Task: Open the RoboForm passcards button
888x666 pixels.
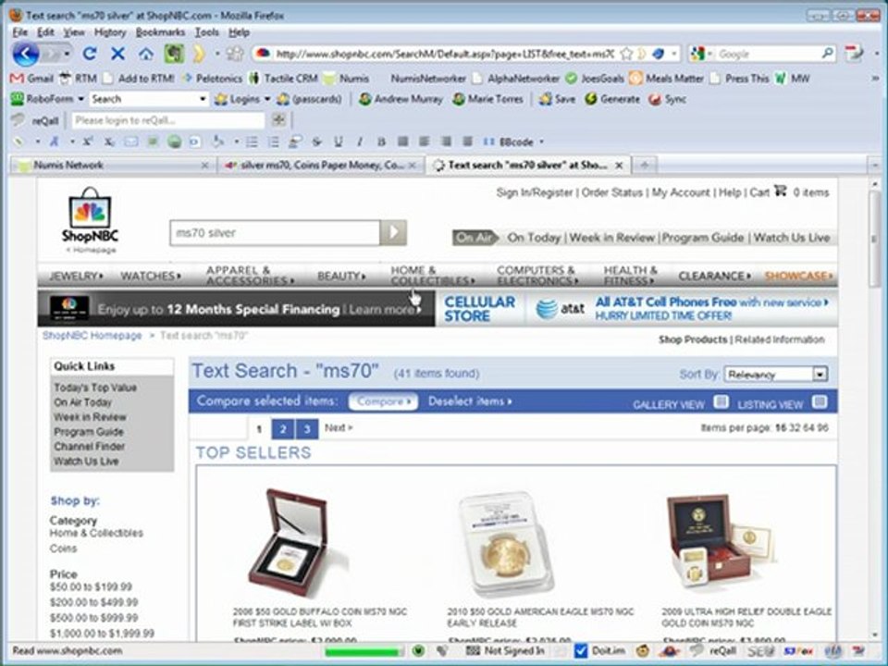Action: (x=309, y=99)
